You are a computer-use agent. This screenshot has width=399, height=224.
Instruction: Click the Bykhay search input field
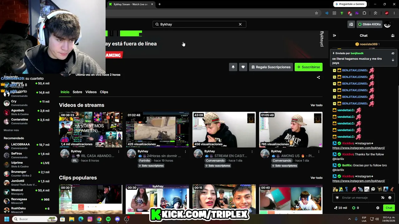point(199,24)
